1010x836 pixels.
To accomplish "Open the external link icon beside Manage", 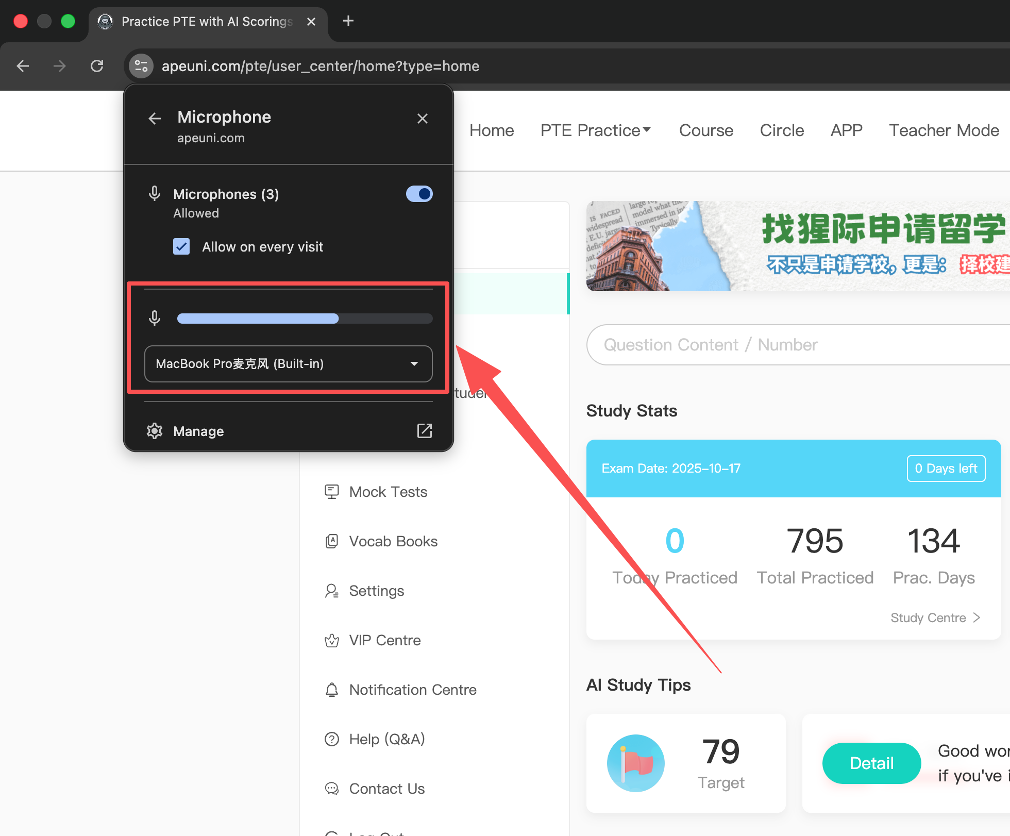I will click(424, 431).
